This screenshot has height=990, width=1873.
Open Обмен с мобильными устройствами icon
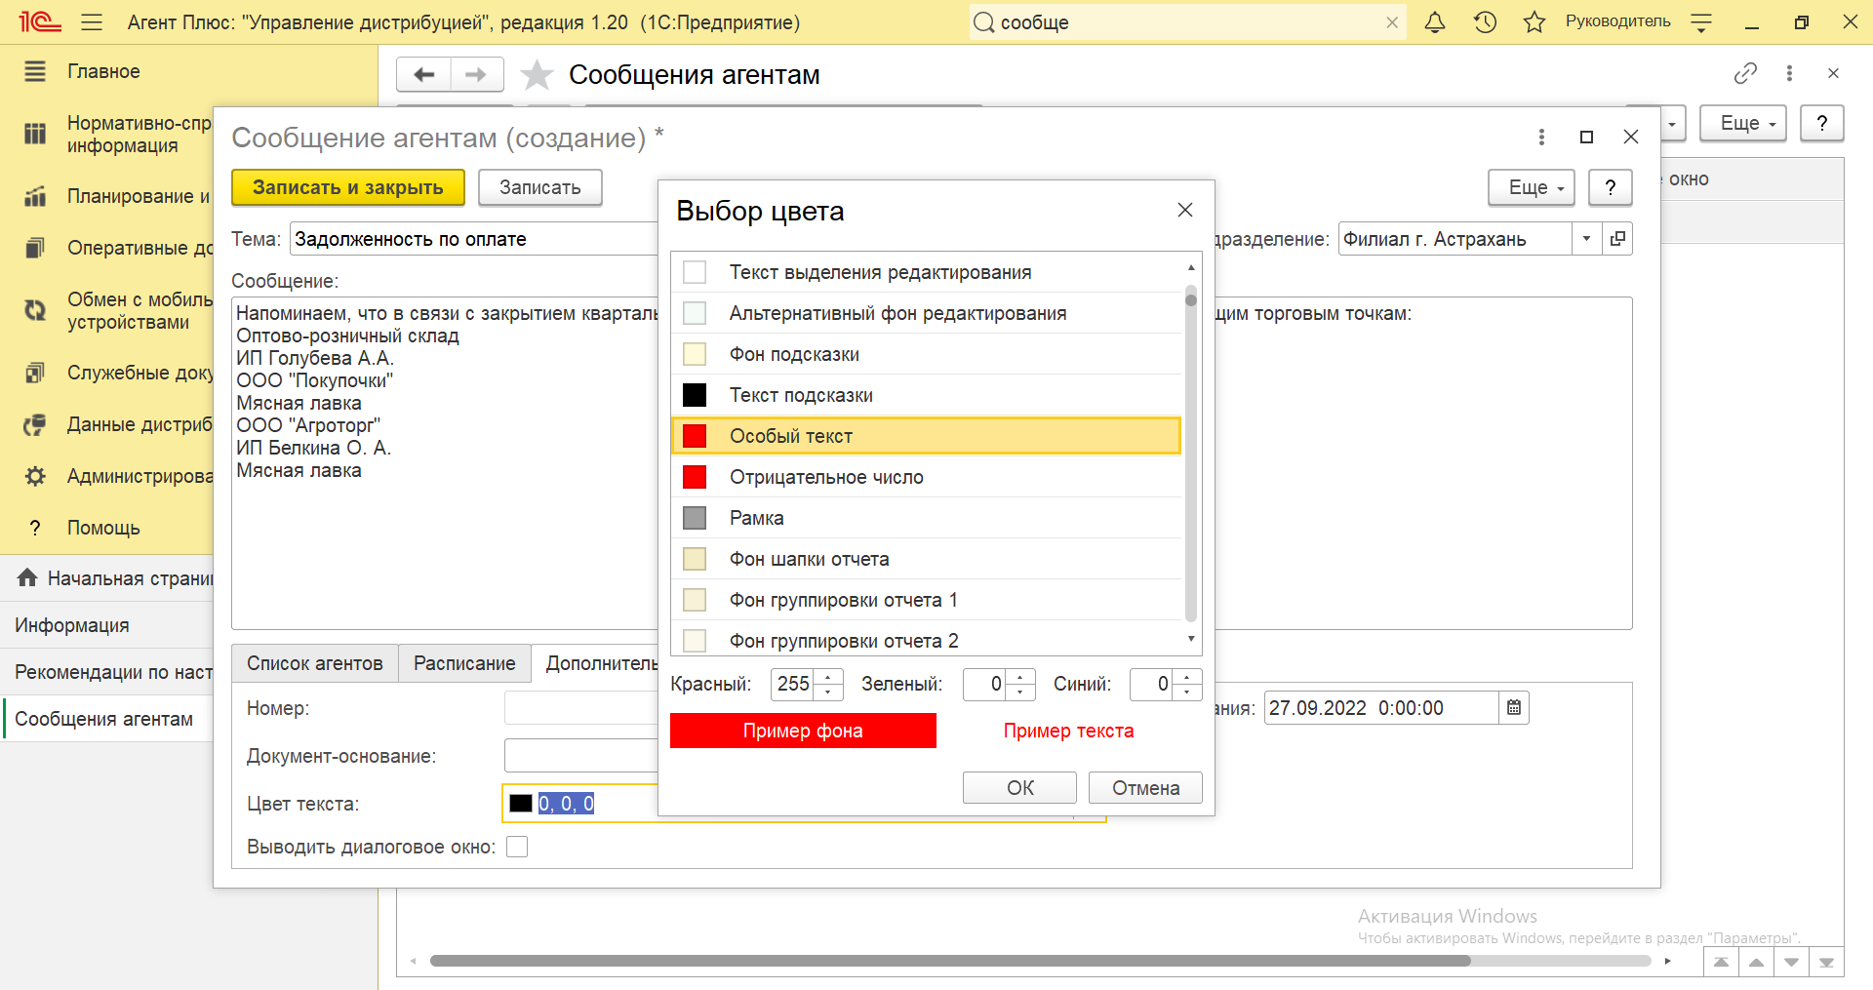point(35,310)
